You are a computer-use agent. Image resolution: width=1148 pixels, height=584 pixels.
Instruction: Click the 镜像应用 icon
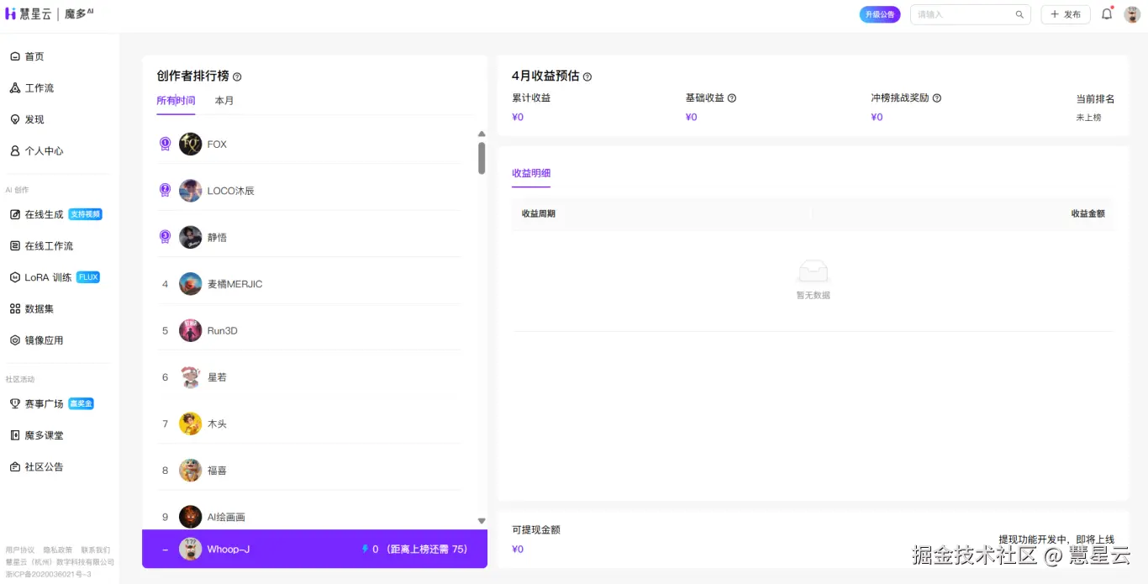point(14,340)
